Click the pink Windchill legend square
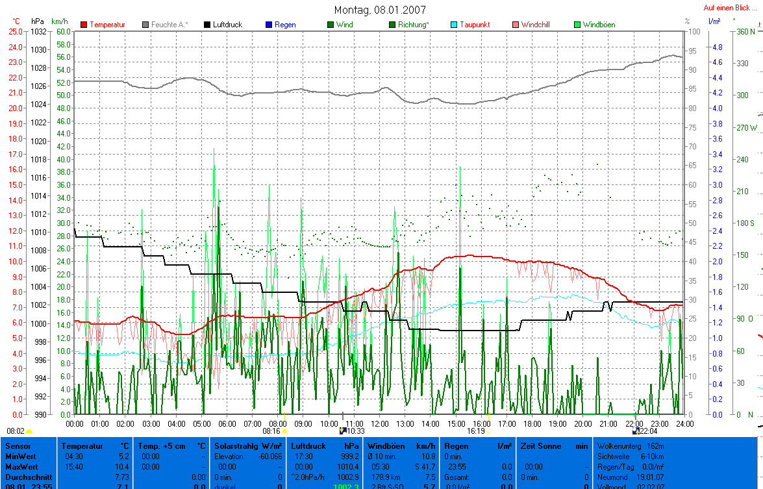 click(x=516, y=25)
